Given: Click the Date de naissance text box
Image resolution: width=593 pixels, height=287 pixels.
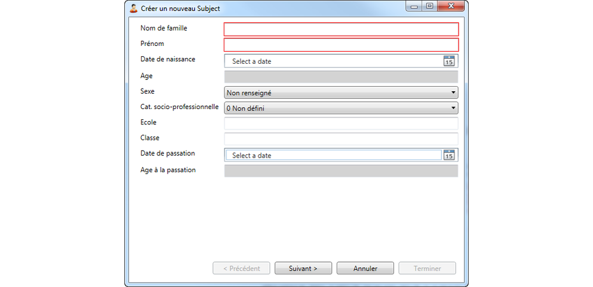Looking at the screenshot, I should pyautogui.click(x=332, y=61).
